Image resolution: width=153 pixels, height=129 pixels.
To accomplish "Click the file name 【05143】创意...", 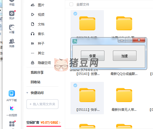I will (88, 74).
